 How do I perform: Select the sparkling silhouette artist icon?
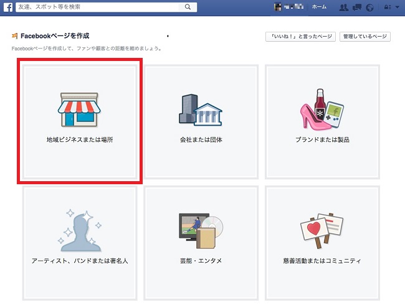click(80, 231)
